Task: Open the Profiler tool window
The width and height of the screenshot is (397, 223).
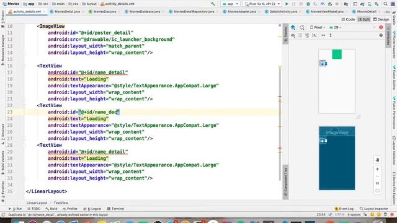Action: (x=70, y=209)
